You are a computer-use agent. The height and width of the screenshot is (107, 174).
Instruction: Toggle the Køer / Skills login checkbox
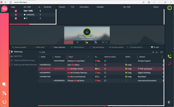point(16,11)
